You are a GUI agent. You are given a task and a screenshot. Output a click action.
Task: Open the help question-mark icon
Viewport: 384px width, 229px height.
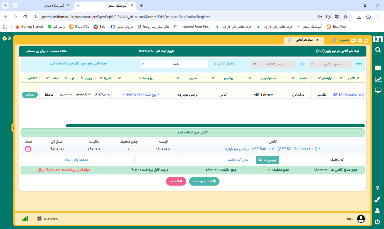point(378,188)
